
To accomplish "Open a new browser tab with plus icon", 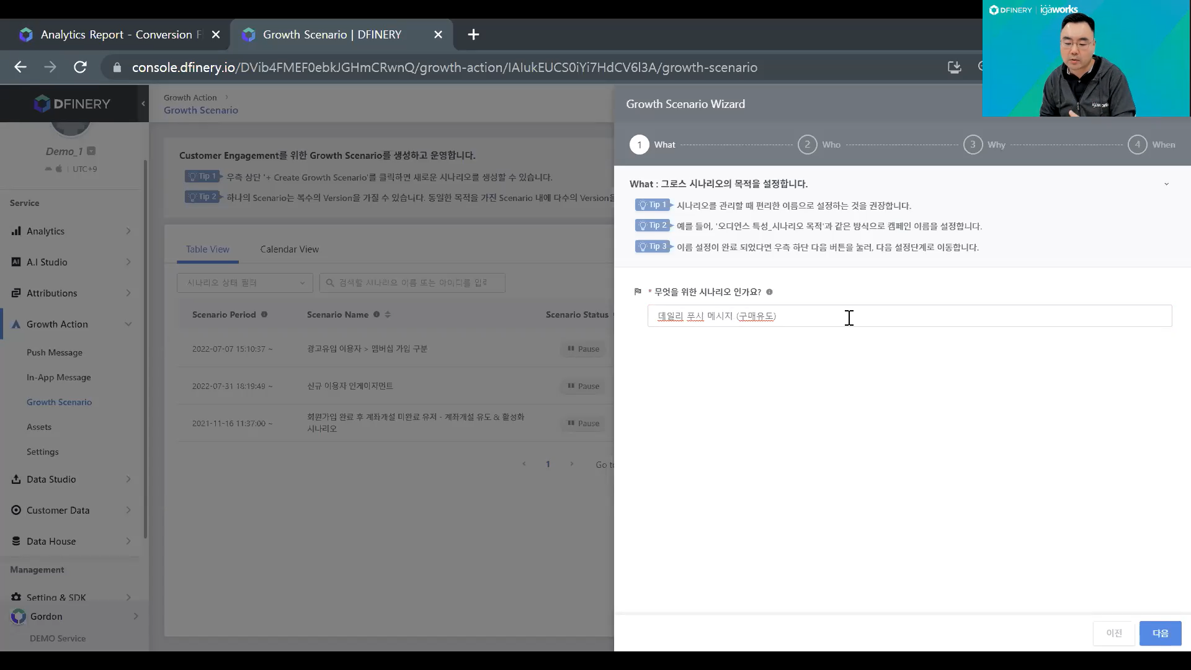I will point(473,35).
